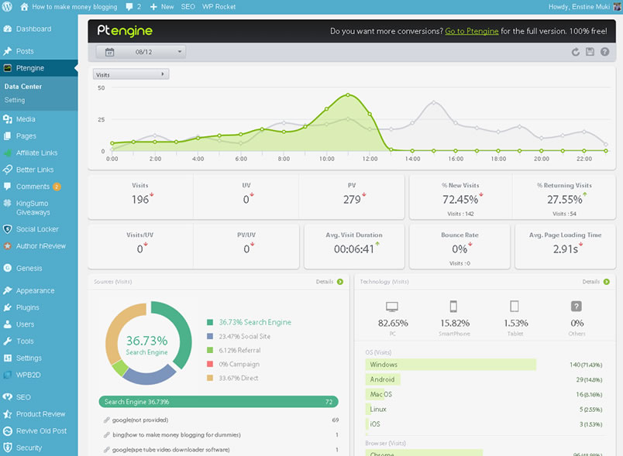Click the WordPress logo icon
The width and height of the screenshot is (623, 456).
pyautogui.click(x=7, y=7)
